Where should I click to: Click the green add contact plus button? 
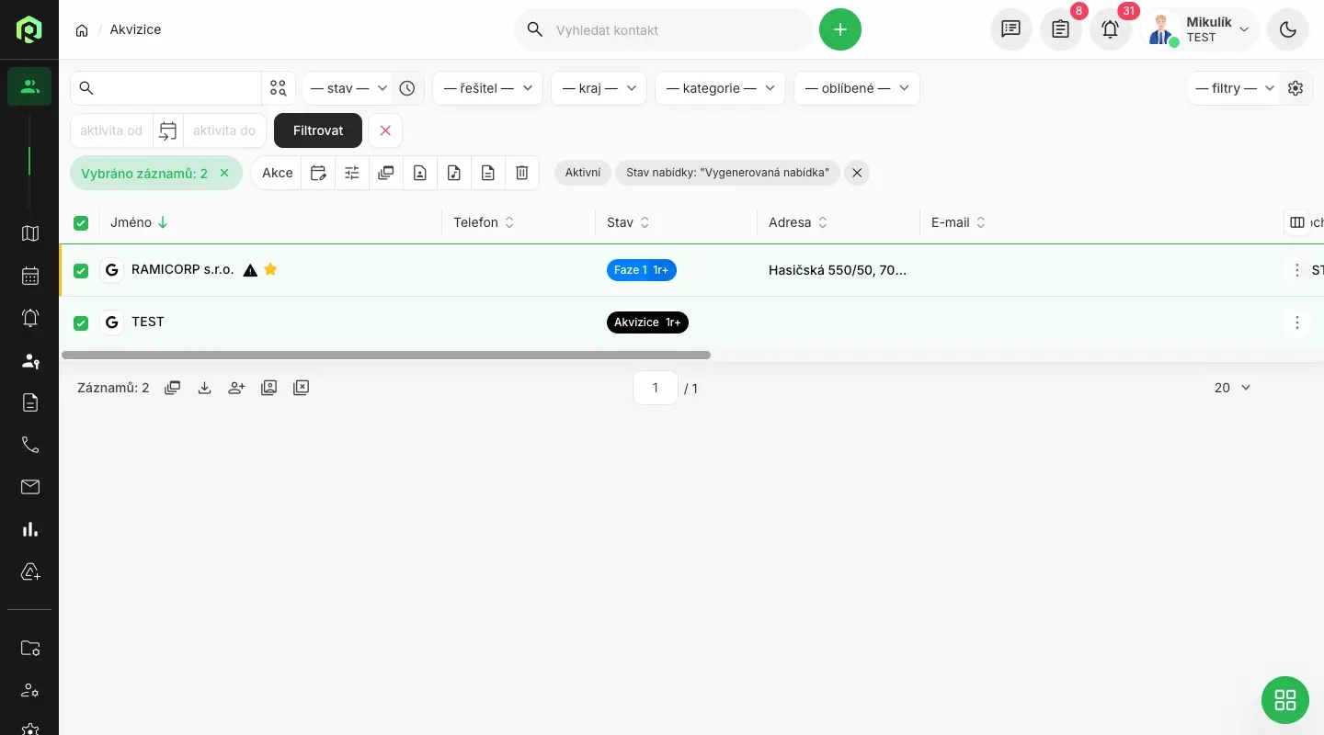point(839,29)
